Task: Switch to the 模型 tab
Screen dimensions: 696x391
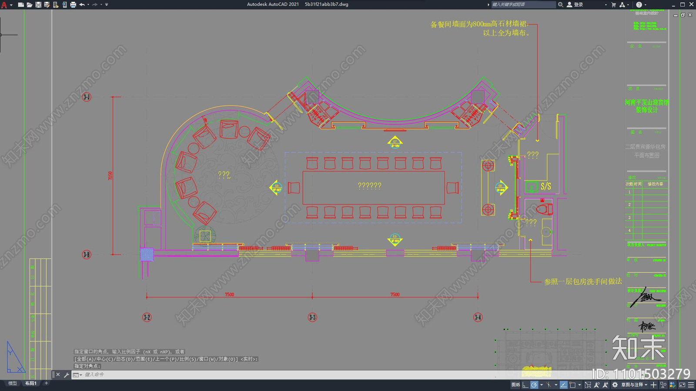Action: pyautogui.click(x=13, y=383)
